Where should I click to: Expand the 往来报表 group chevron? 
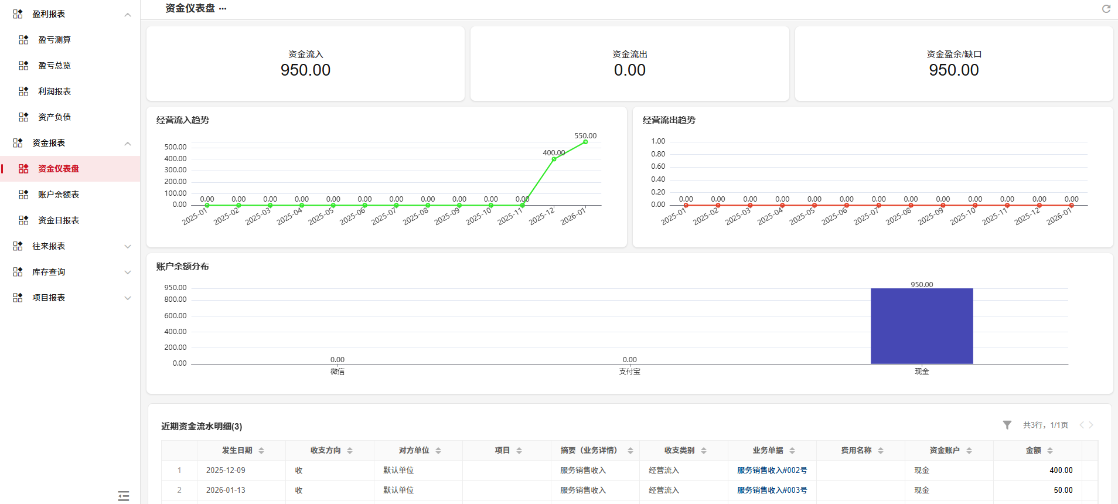click(x=128, y=246)
